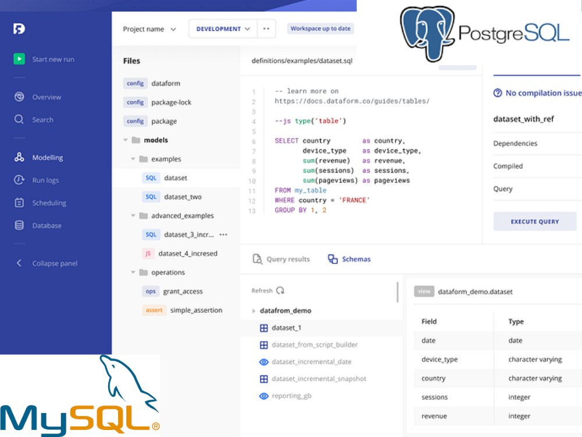This screenshot has width=582, height=437.
Task: Click the models folder icon
Action: point(136,140)
